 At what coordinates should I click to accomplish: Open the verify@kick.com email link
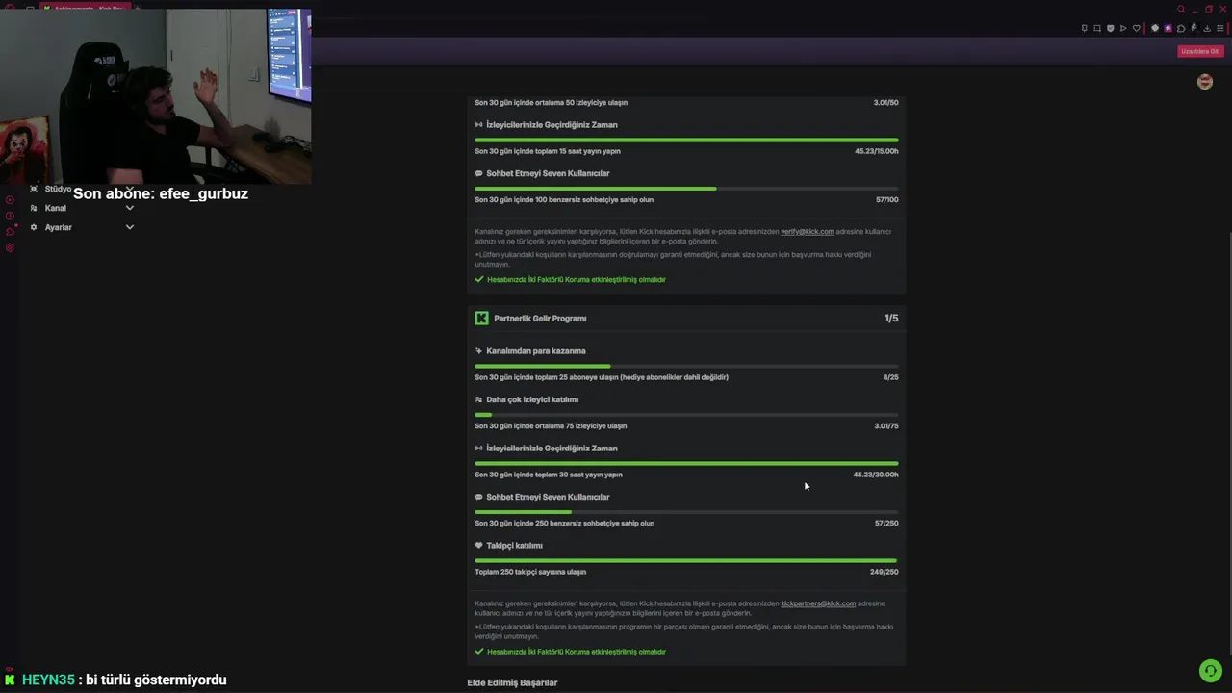click(808, 232)
